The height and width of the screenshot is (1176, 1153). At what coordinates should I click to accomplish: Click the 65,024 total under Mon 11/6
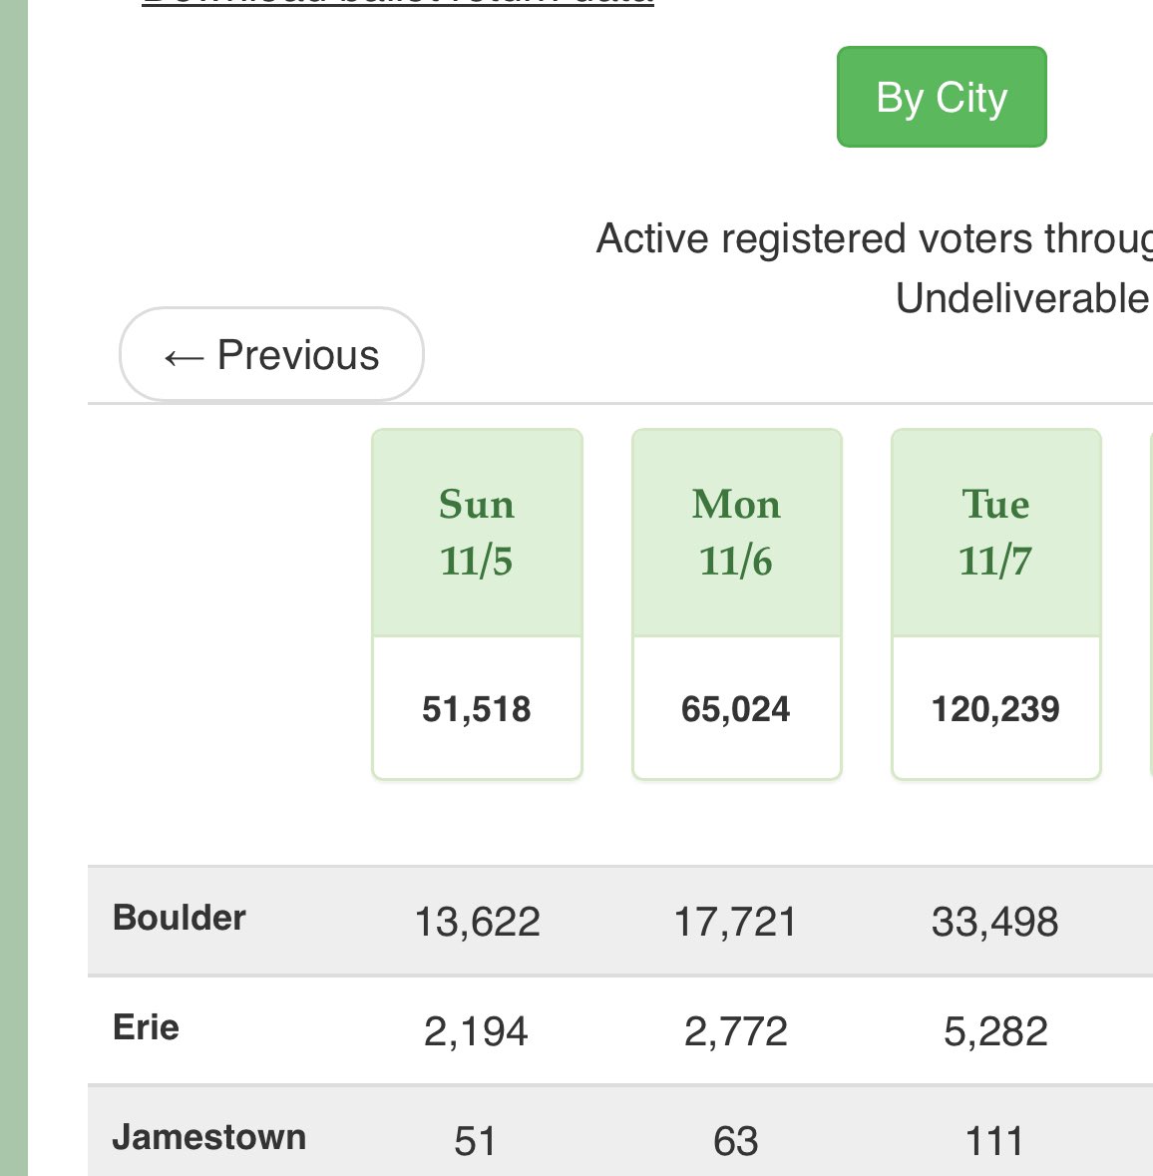point(735,709)
